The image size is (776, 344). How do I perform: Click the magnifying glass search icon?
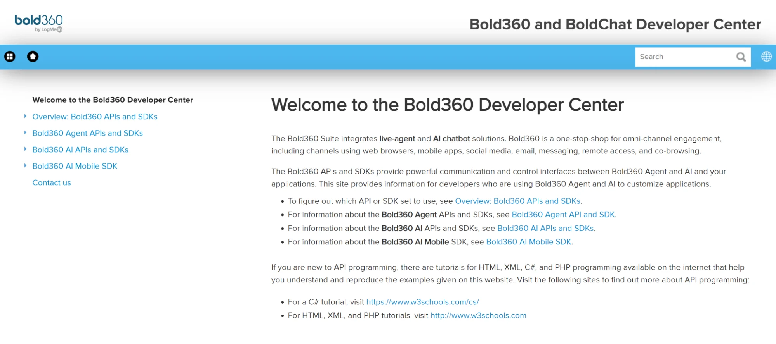pos(741,57)
